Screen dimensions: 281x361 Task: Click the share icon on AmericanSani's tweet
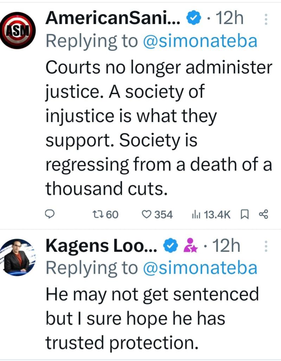(x=263, y=214)
